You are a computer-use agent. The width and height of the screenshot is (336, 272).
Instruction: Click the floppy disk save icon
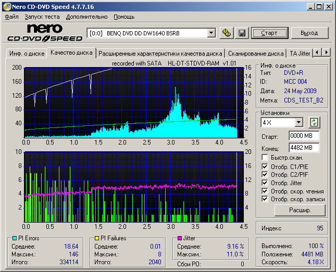242,33
